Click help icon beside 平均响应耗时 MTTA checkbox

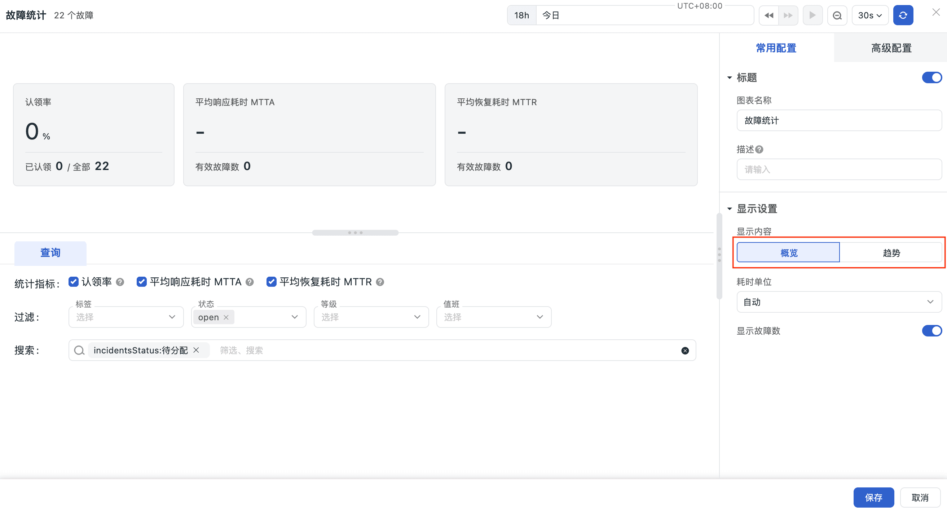tap(250, 282)
